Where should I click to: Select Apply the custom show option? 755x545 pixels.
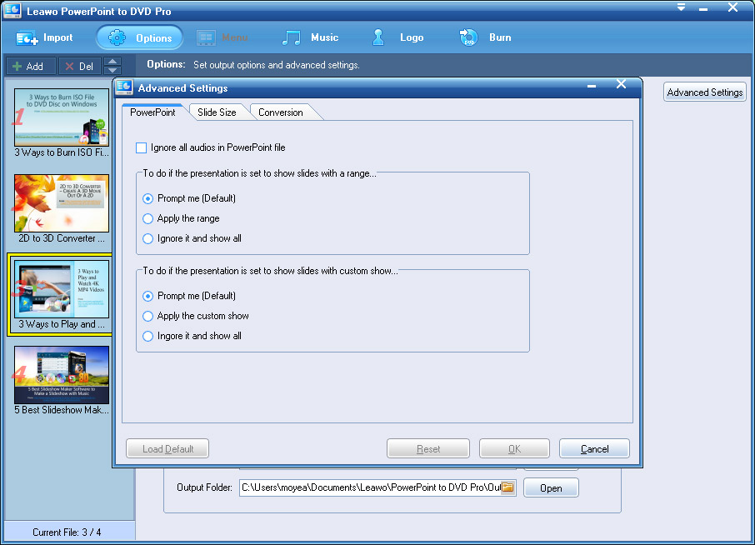click(x=148, y=316)
